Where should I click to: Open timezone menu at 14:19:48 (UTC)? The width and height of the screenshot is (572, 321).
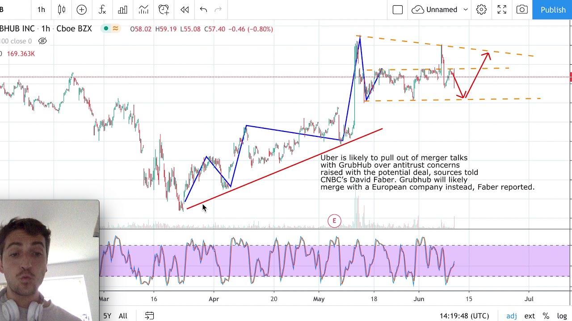464,316
